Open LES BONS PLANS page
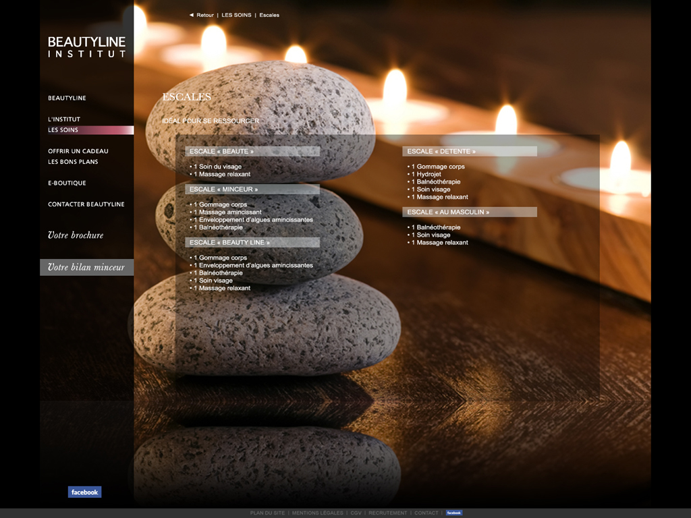691x518 pixels. click(73, 162)
